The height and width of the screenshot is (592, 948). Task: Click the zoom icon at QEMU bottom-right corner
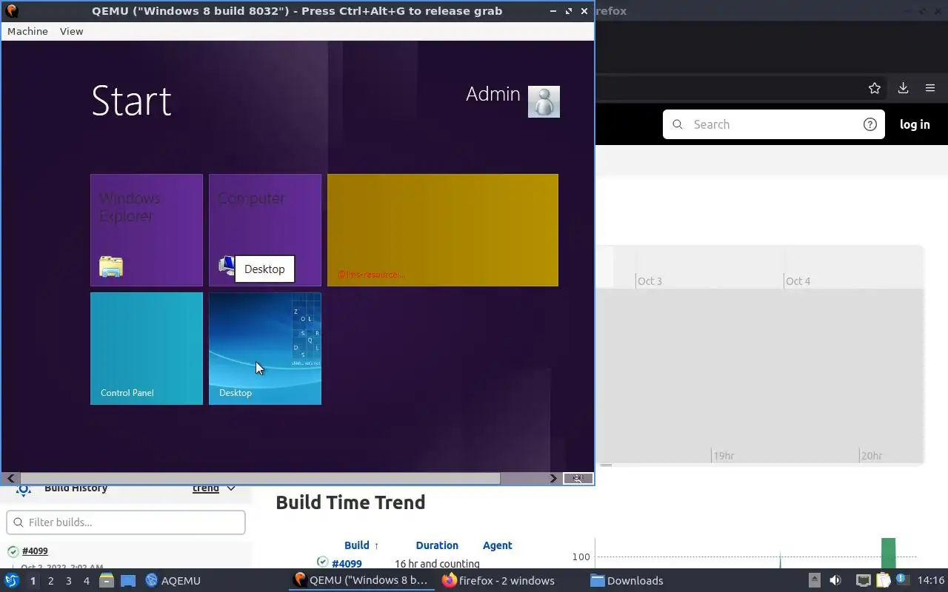(x=578, y=478)
